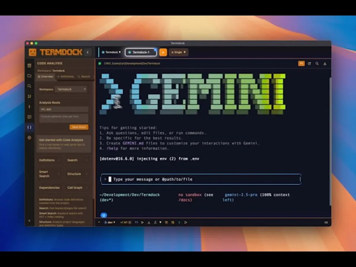Open the dev branch dropdown in the status bar
This screenshot has width=356, height=267.
tap(109, 222)
